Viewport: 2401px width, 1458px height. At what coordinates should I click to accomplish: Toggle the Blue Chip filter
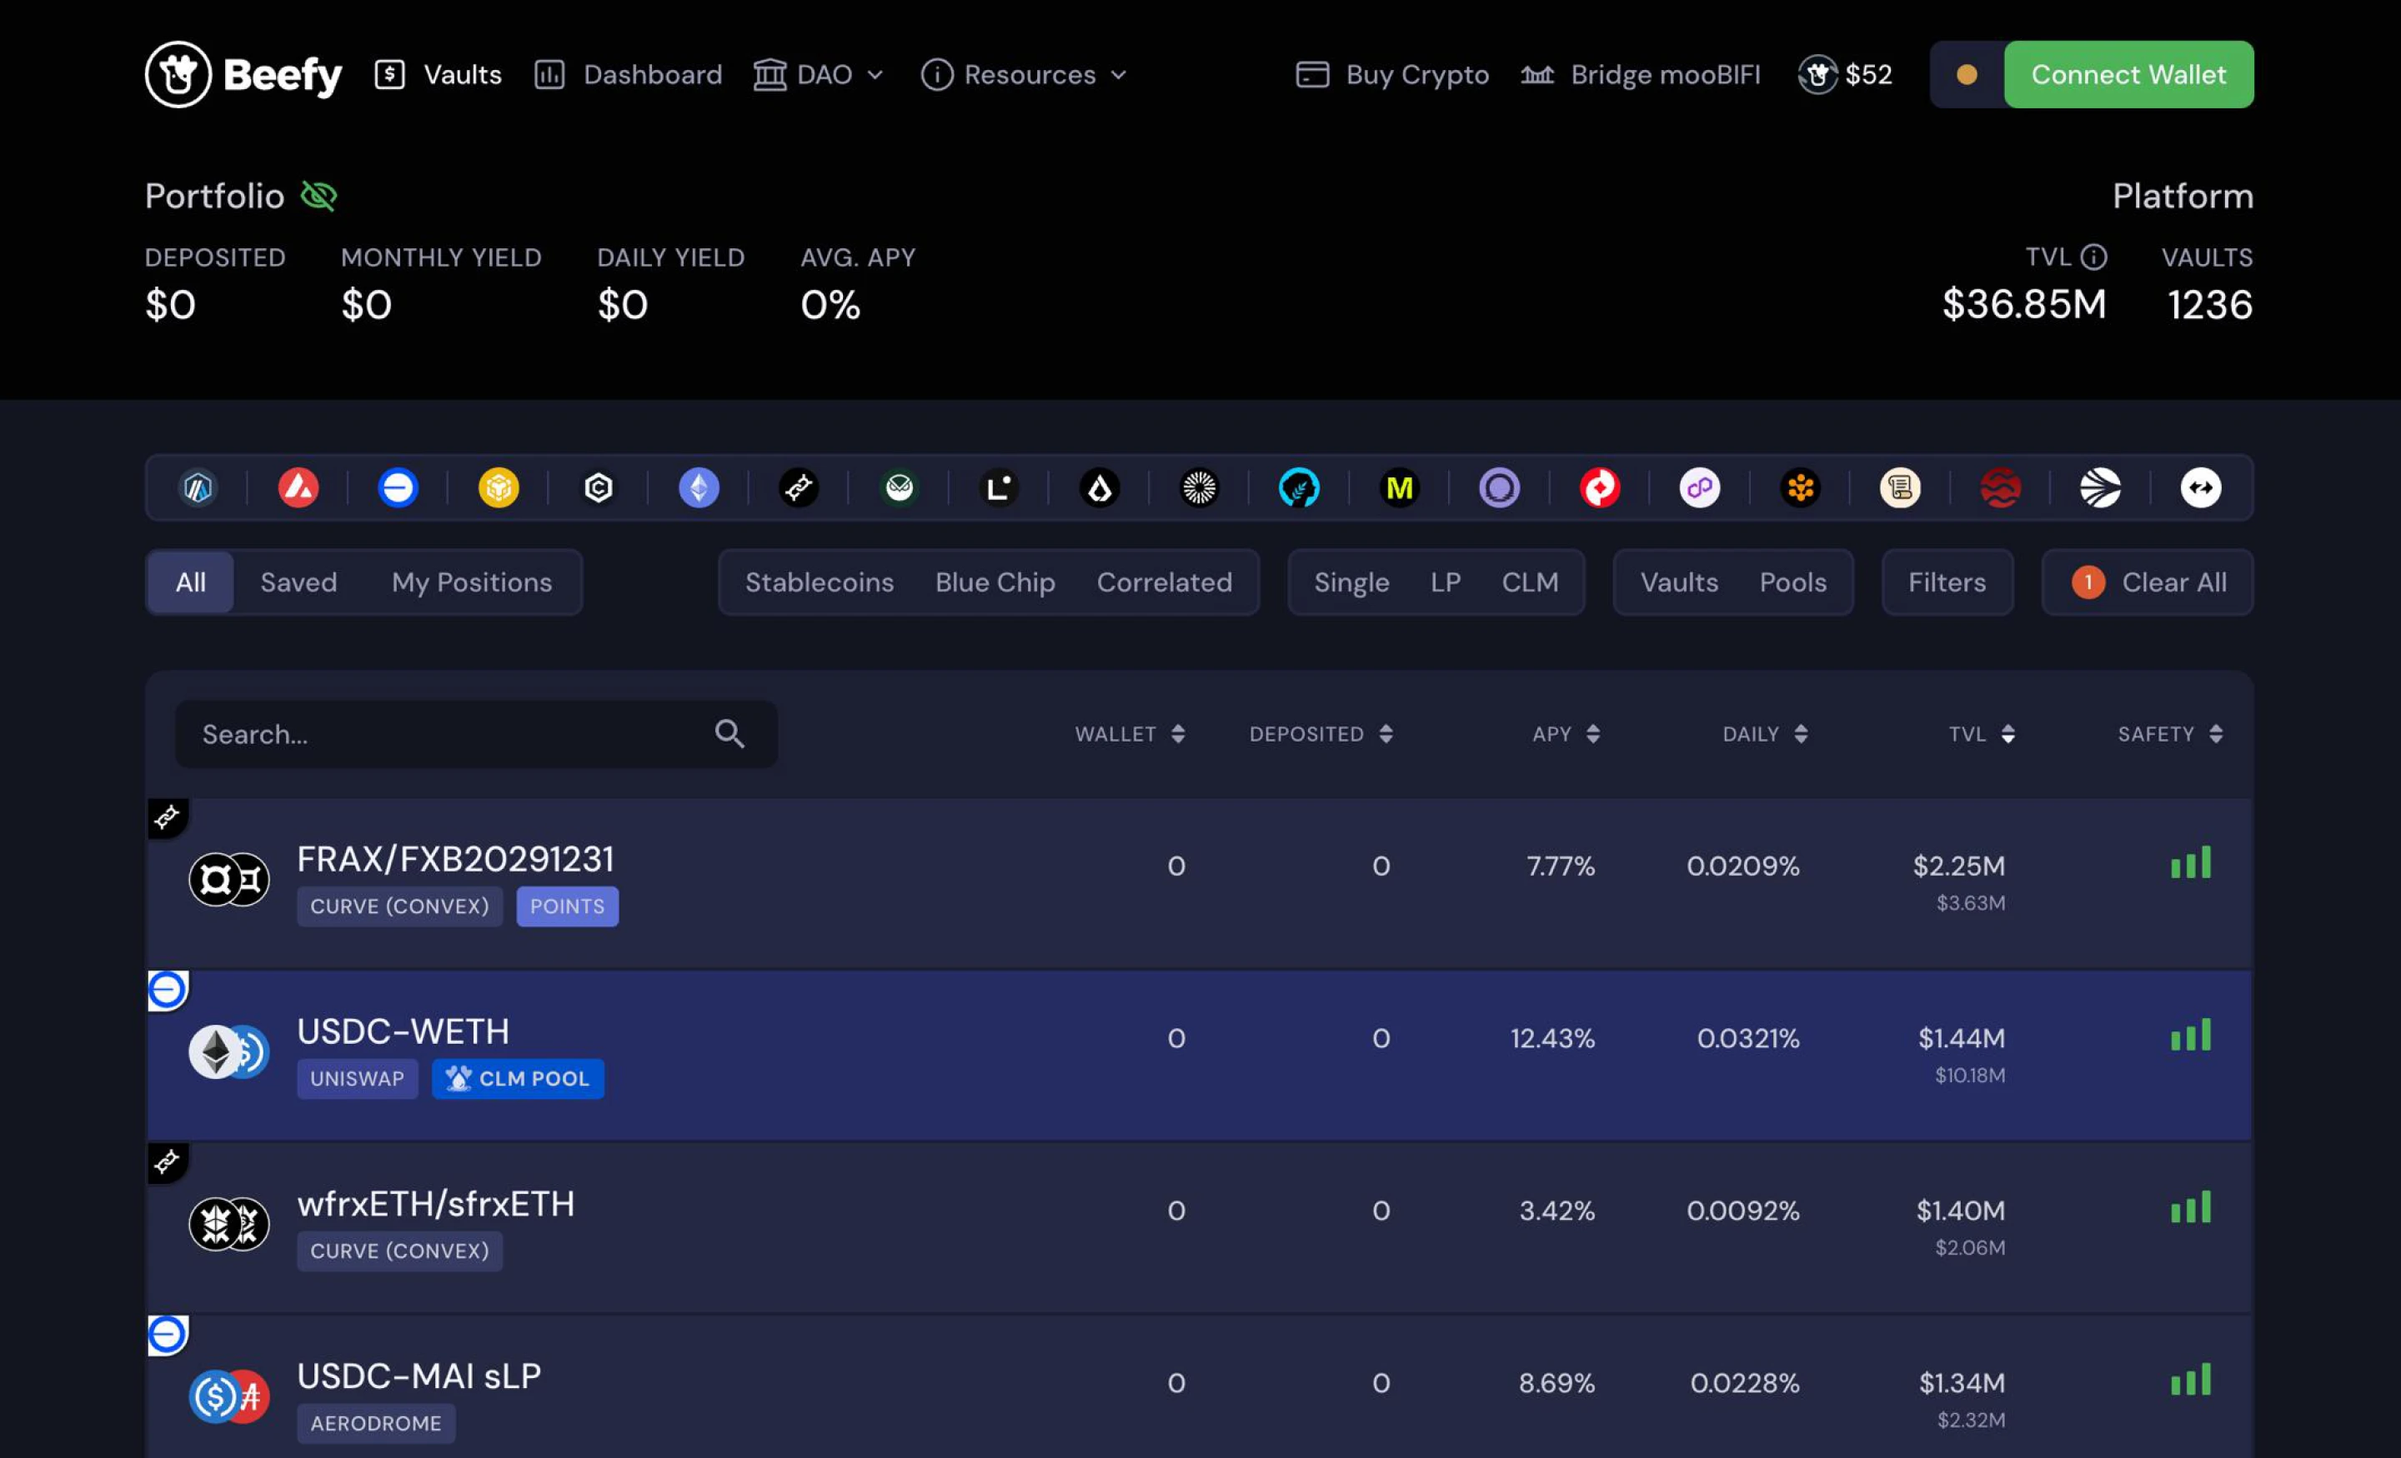995,582
